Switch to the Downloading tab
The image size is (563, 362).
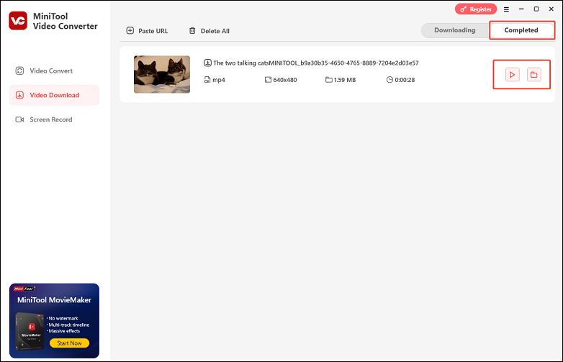(x=455, y=30)
